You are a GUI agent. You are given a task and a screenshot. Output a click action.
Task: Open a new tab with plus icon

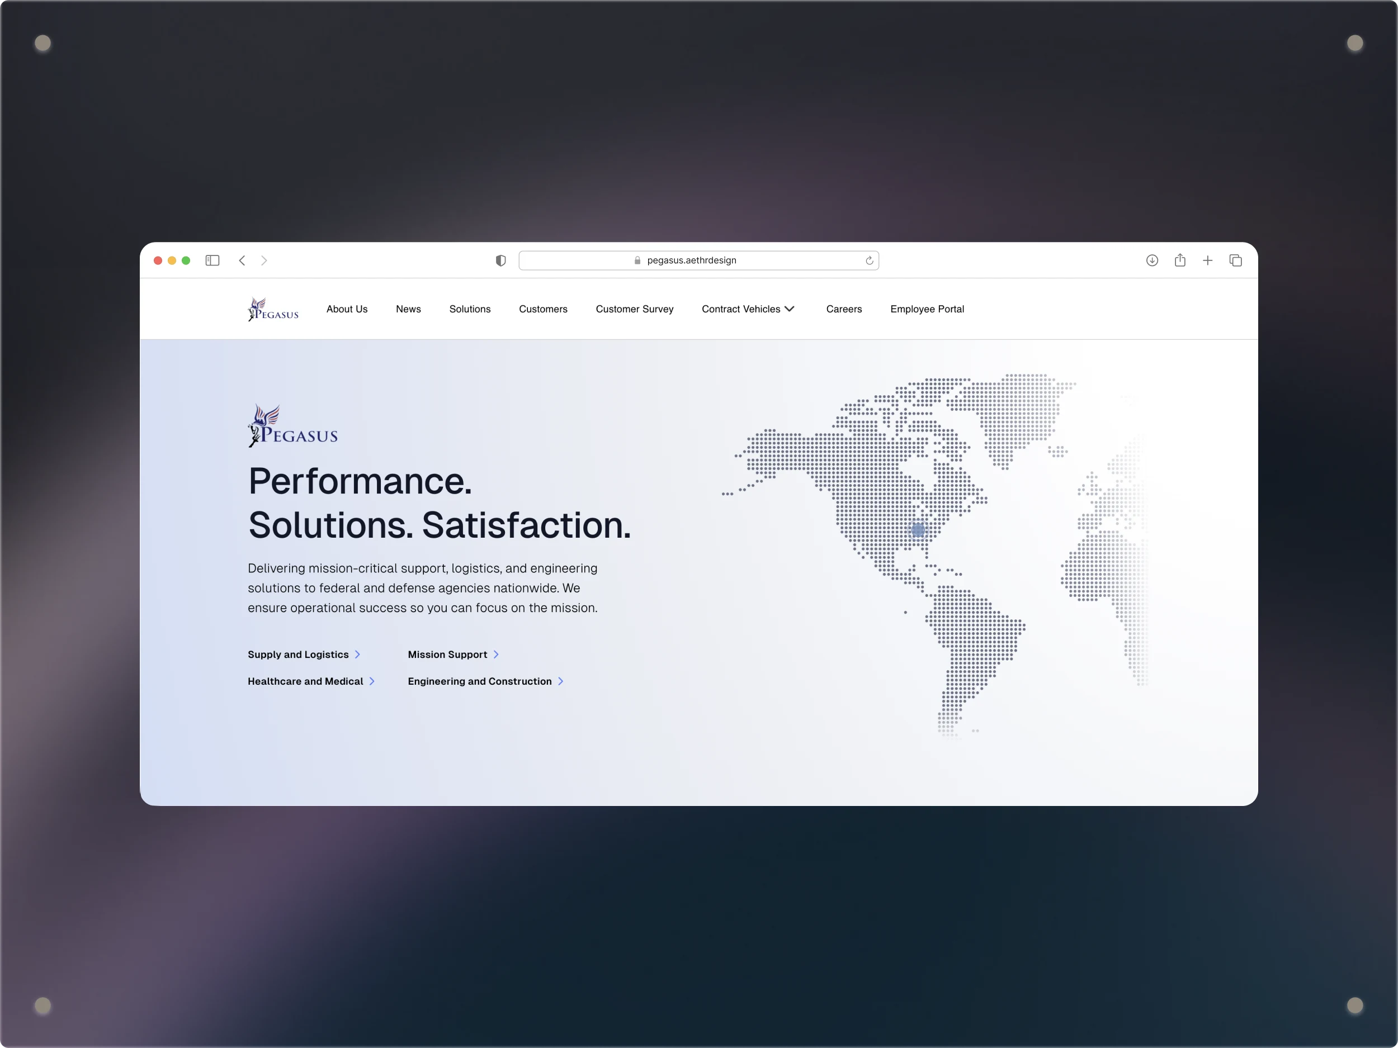pyautogui.click(x=1208, y=260)
